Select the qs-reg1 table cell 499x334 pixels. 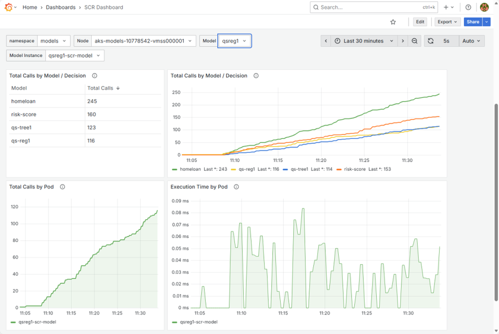pyautogui.click(x=47, y=140)
